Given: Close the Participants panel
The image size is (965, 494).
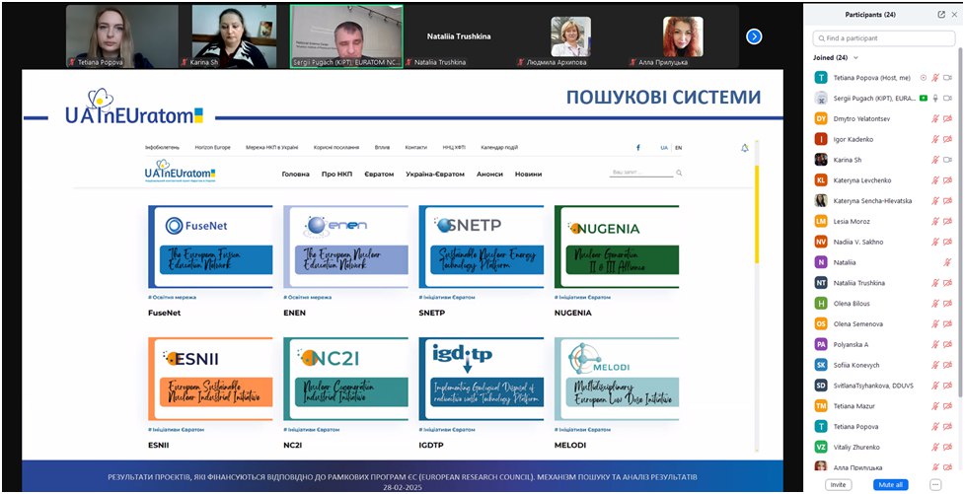Looking at the screenshot, I should click(x=953, y=15).
